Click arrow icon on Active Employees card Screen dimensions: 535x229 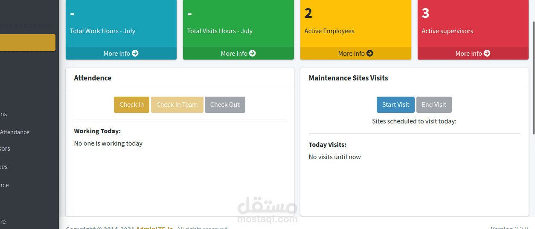370,53
